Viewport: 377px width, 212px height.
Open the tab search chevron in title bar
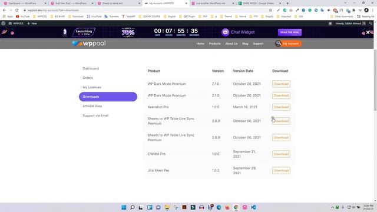pos(345,3)
